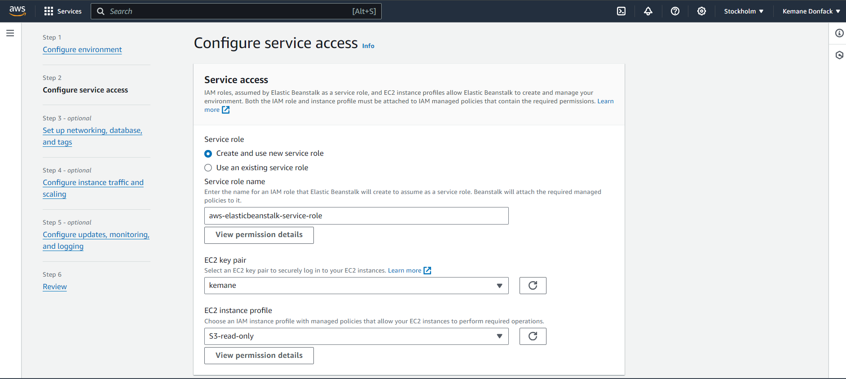Expand the hamburger side navigation menu
This screenshot has height=379, width=846.
tap(10, 33)
